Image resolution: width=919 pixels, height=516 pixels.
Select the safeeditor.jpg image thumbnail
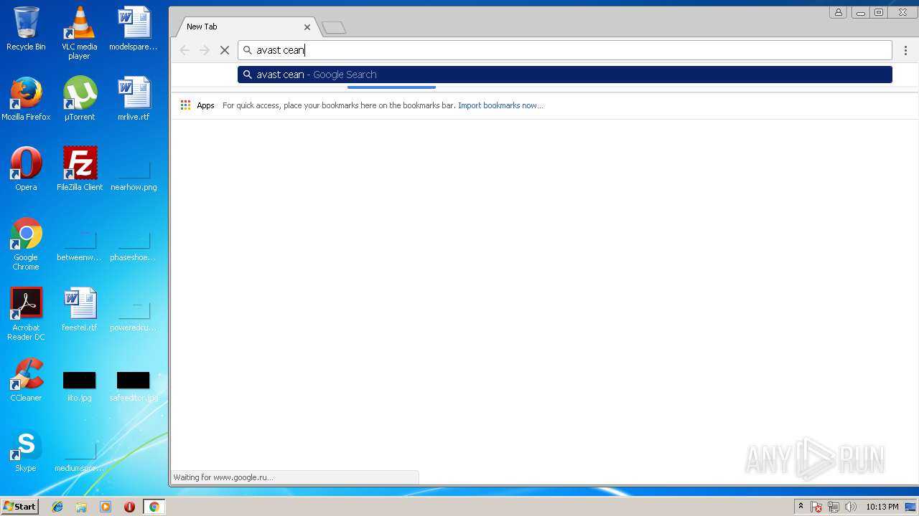tap(134, 386)
